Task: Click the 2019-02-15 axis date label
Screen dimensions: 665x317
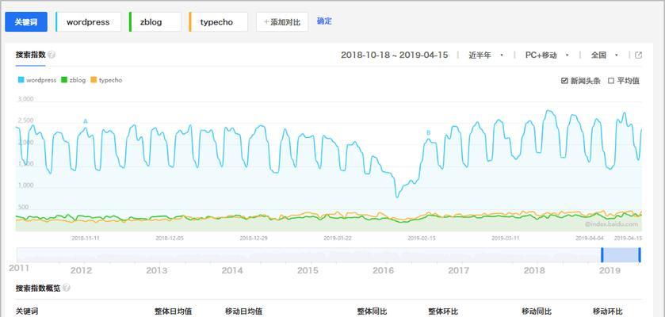Action: point(422,239)
